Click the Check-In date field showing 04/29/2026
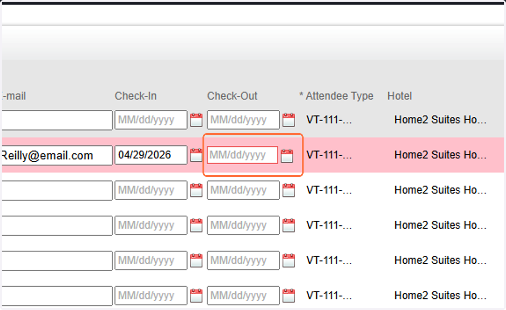 tap(151, 155)
